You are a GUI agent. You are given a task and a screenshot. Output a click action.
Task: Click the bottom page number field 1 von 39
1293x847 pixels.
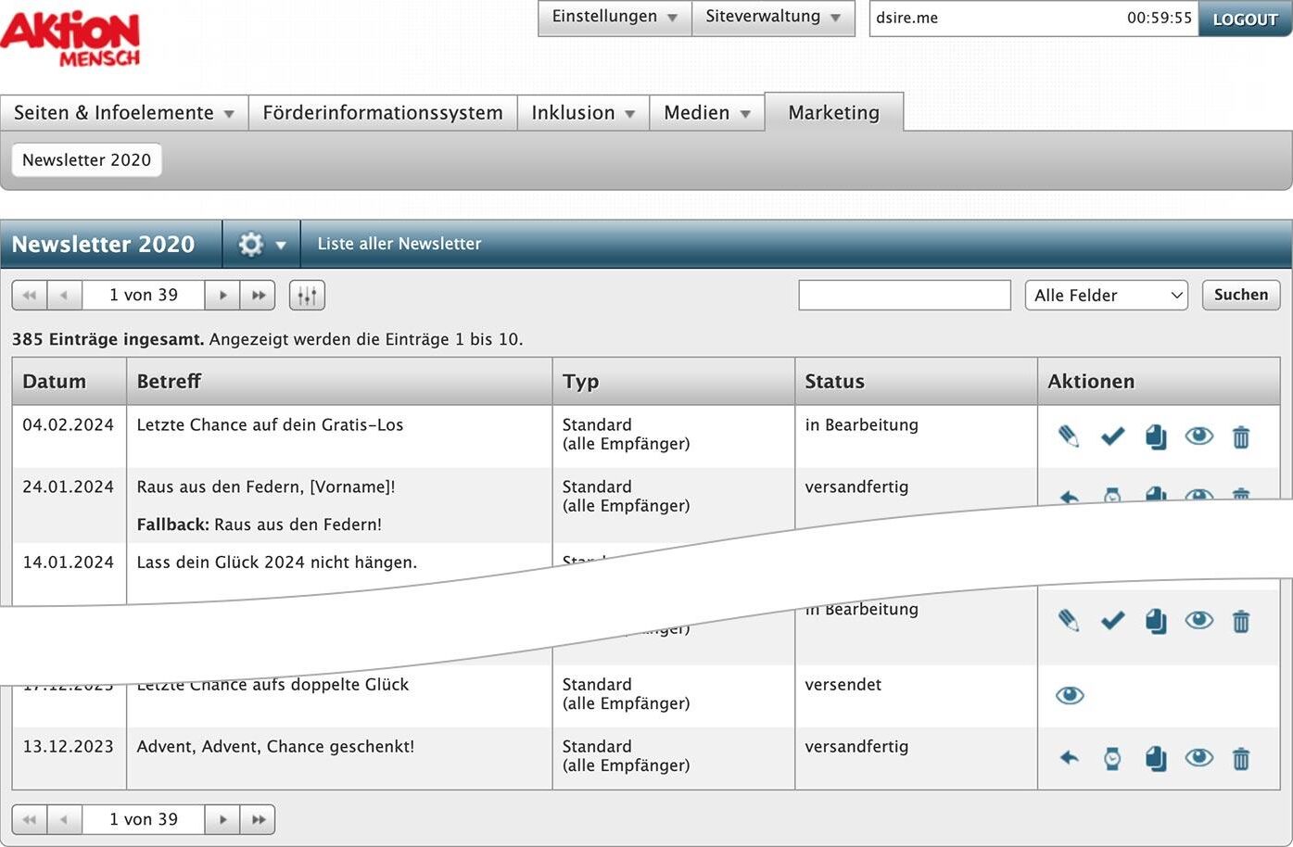click(x=144, y=819)
